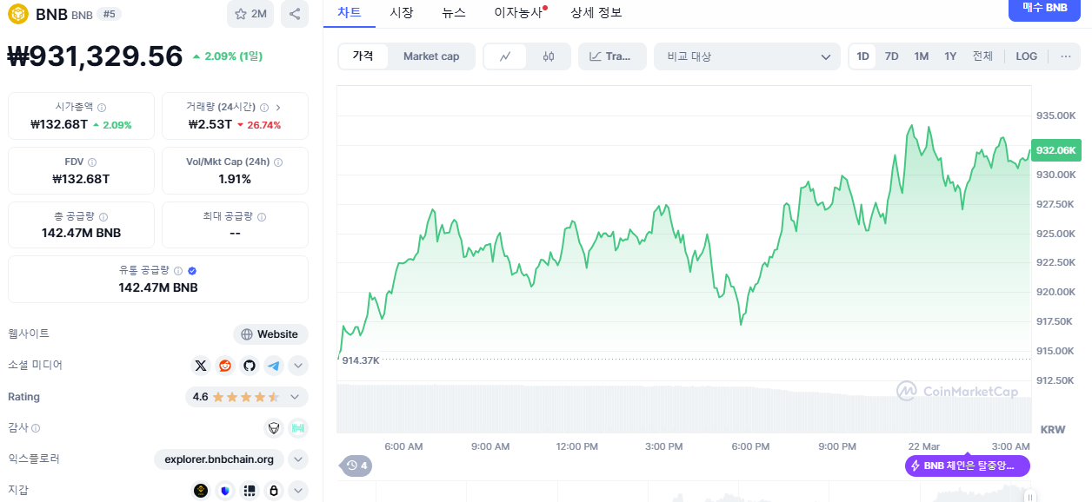Click the 914.37K chart baseline label
Screen dimensions: 1092x502
361,360
